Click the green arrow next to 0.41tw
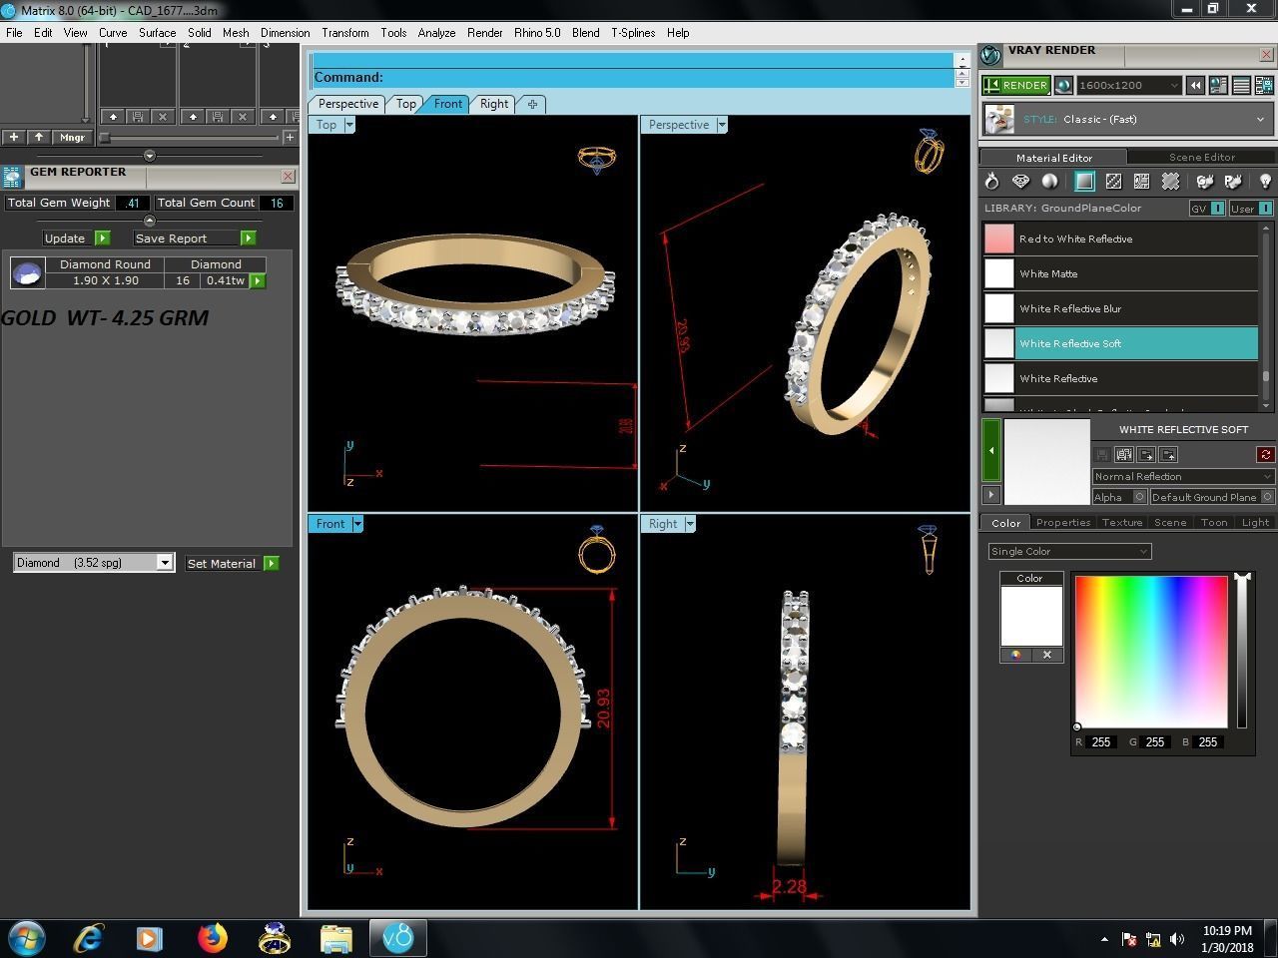The width and height of the screenshot is (1278, 958). tap(258, 281)
